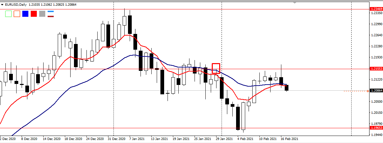This screenshot has width=383, height=143.
Task: Click price scale value 1.20150
Action: click(376, 113)
